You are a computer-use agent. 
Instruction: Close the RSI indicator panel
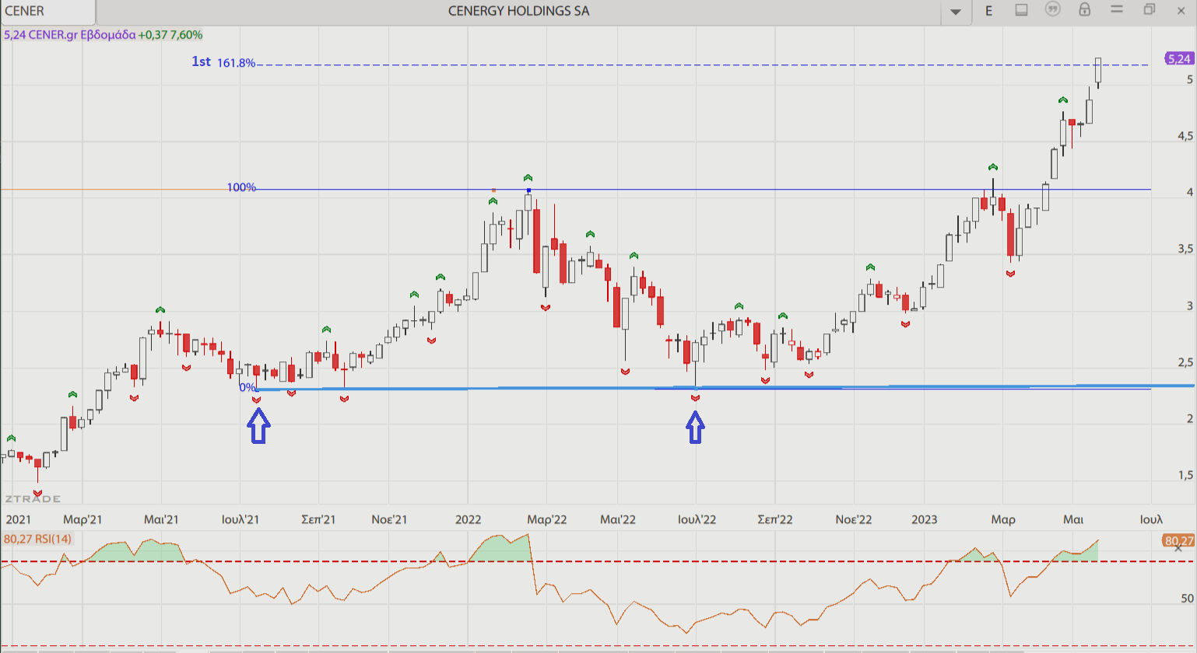1180,547
